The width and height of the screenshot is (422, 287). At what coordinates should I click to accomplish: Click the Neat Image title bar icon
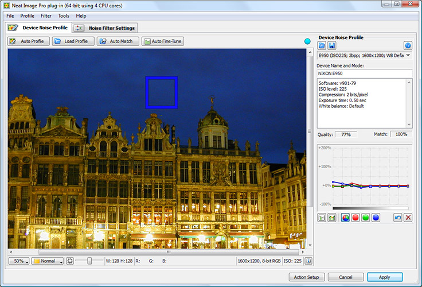(6, 5)
